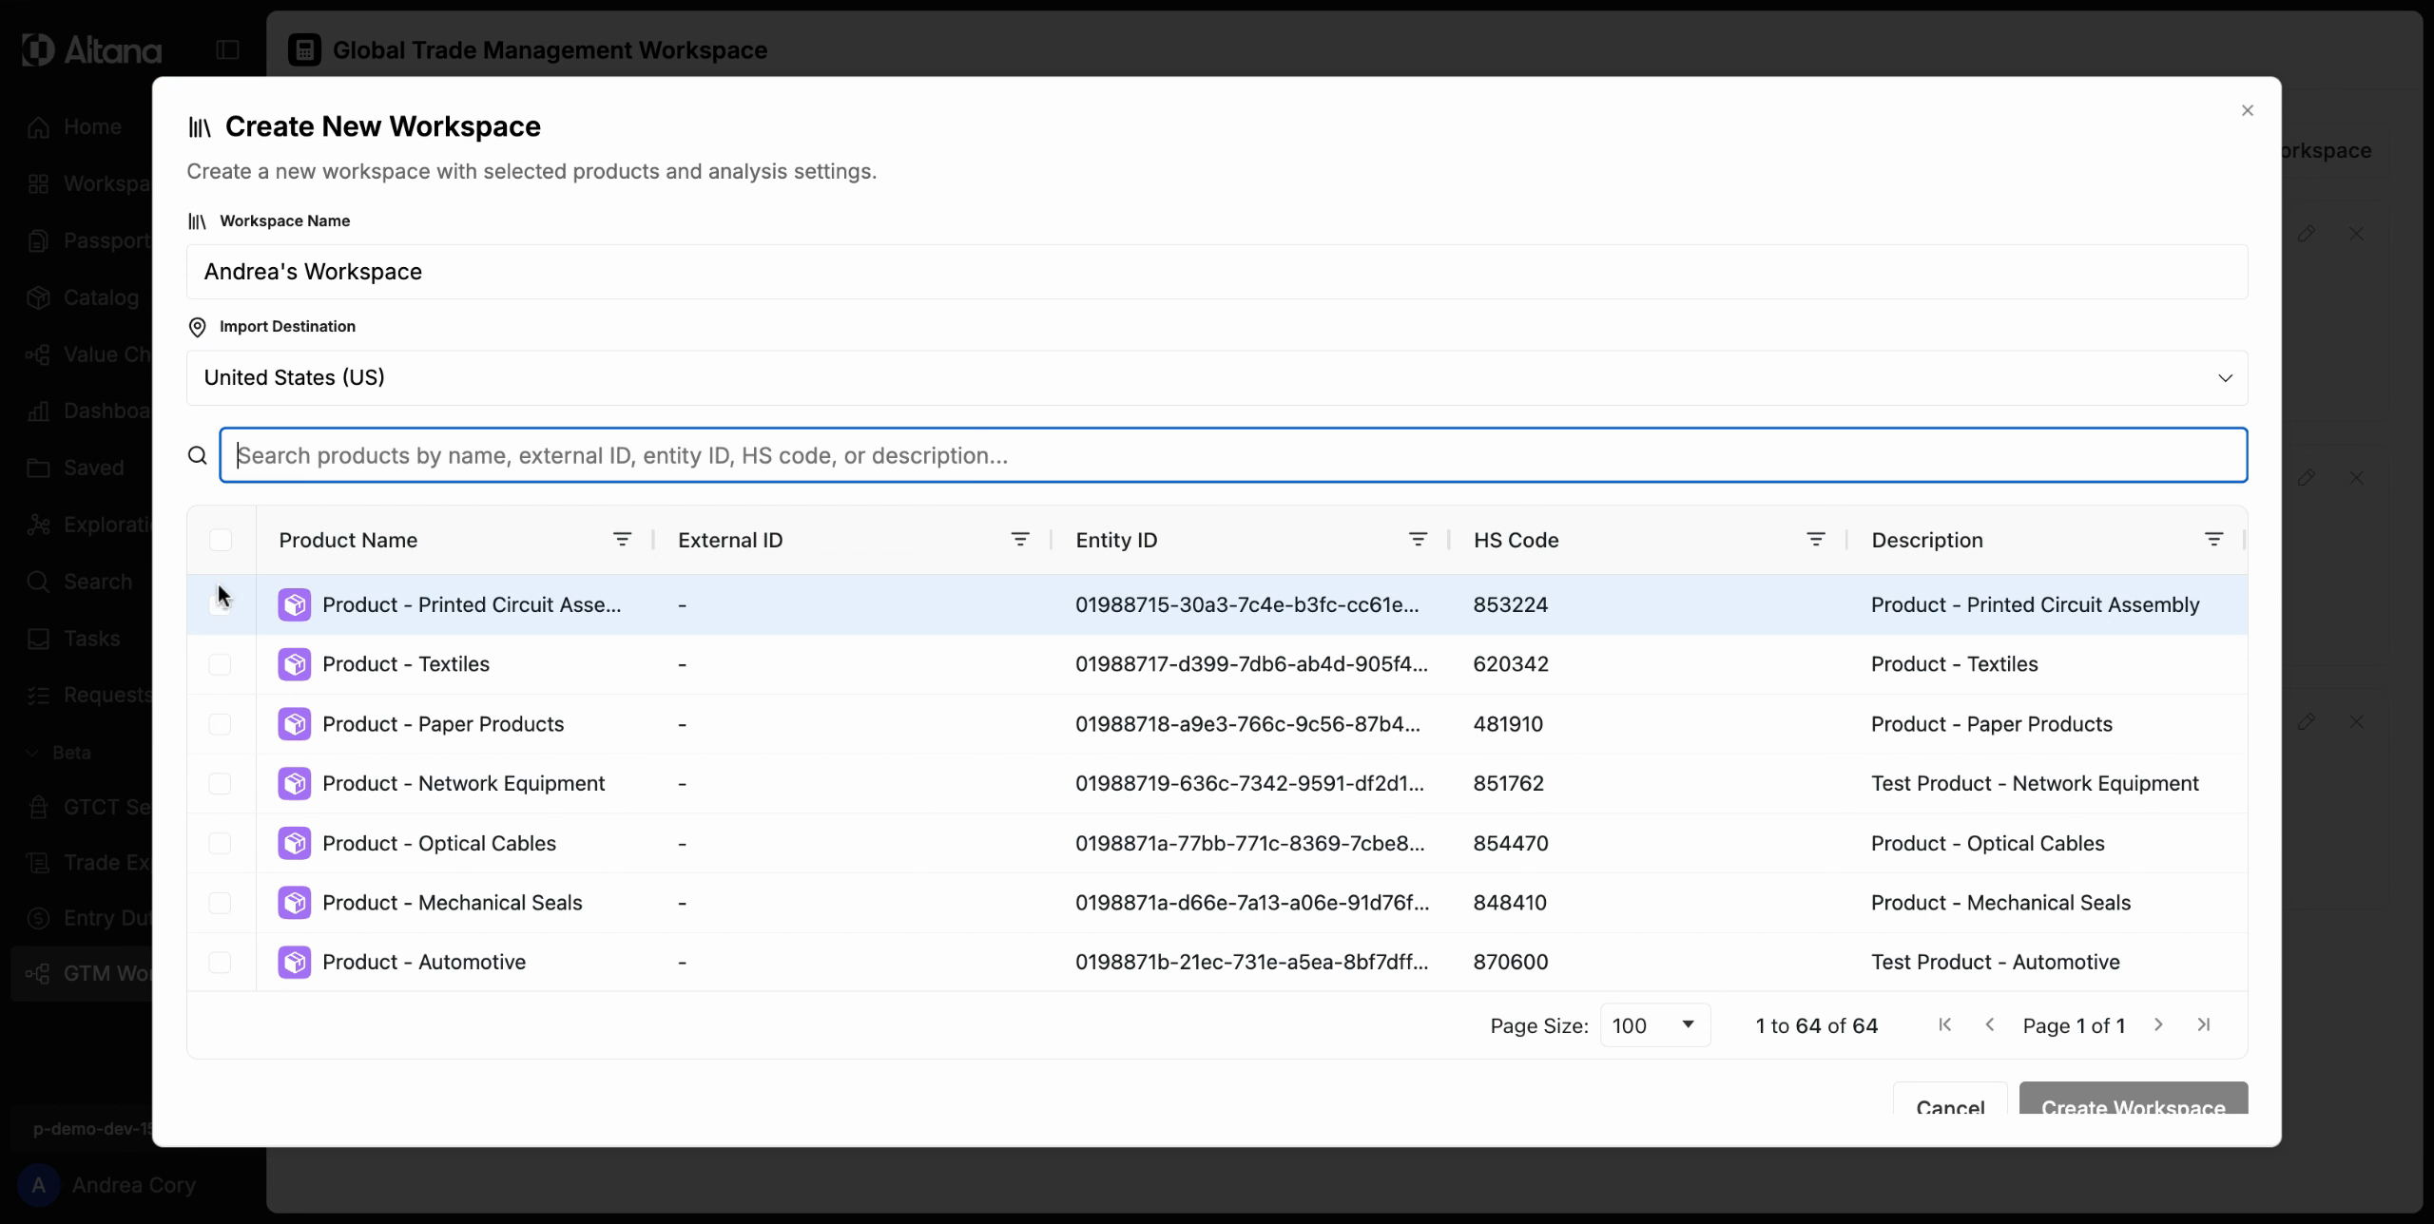The height and width of the screenshot is (1224, 2434).
Task: Select the Product - Textiles row checkbox
Action: click(x=220, y=664)
